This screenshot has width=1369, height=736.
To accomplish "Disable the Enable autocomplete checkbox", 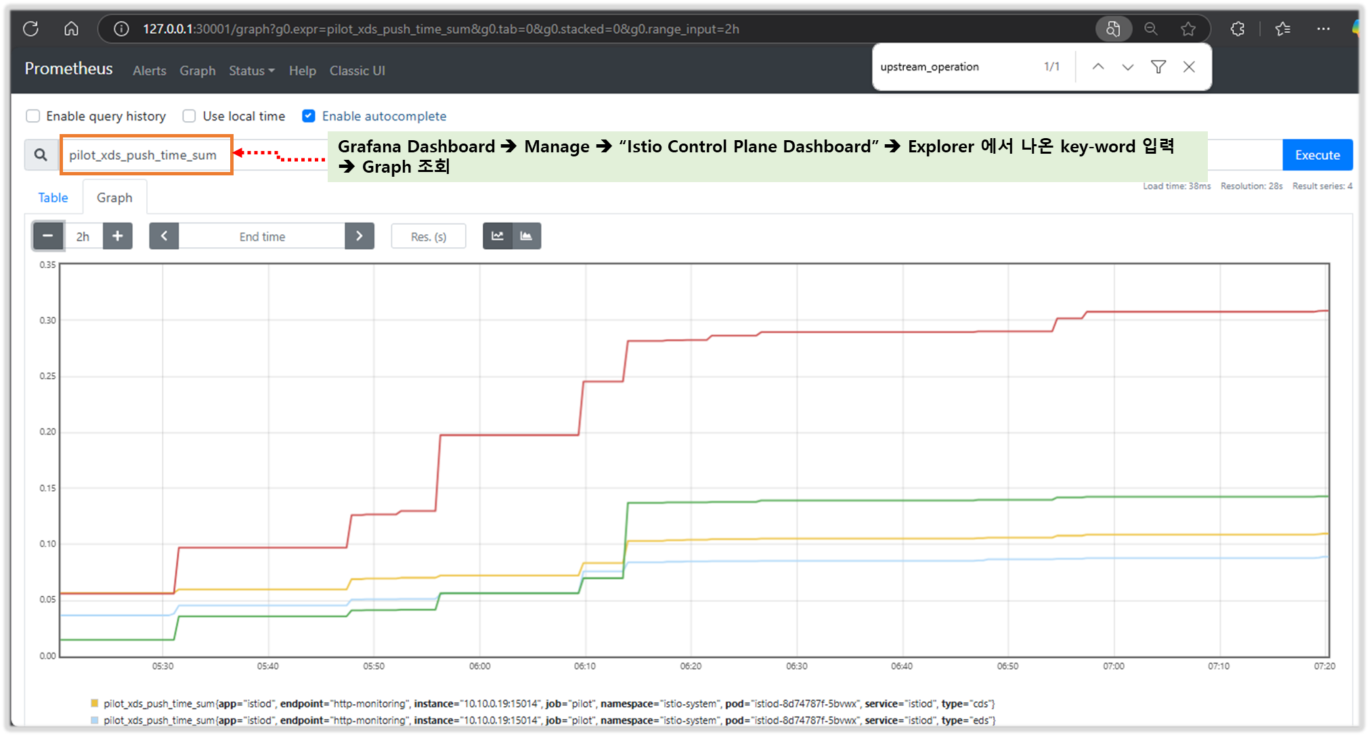I will pos(309,116).
